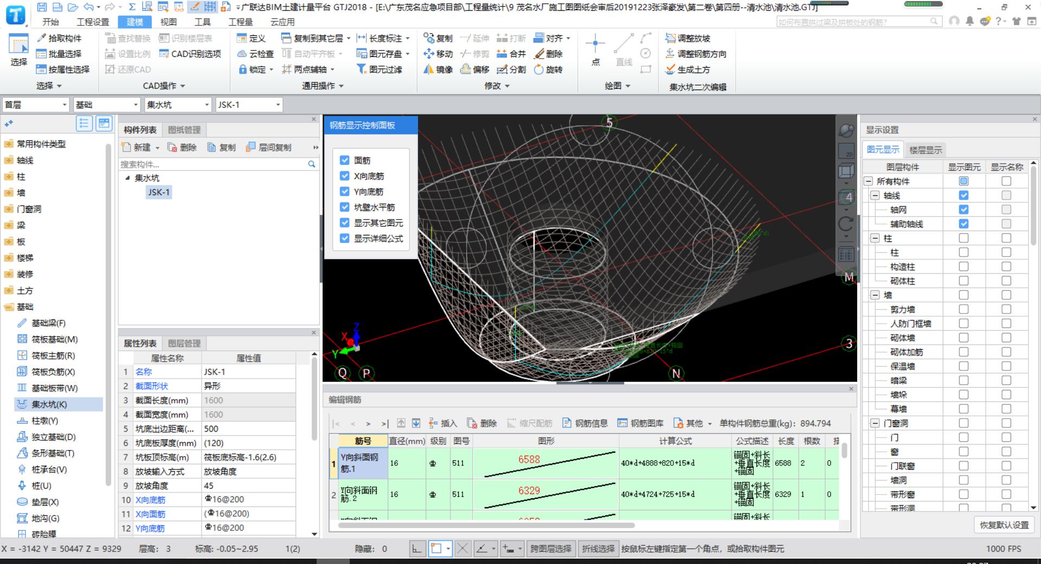This screenshot has height=564, width=1041.
Task: Open the 云应用 ribbon tab
Action: [x=282, y=22]
